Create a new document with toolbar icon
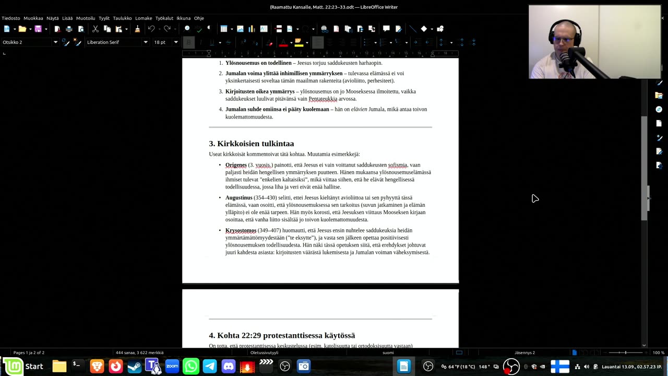 click(x=6, y=29)
